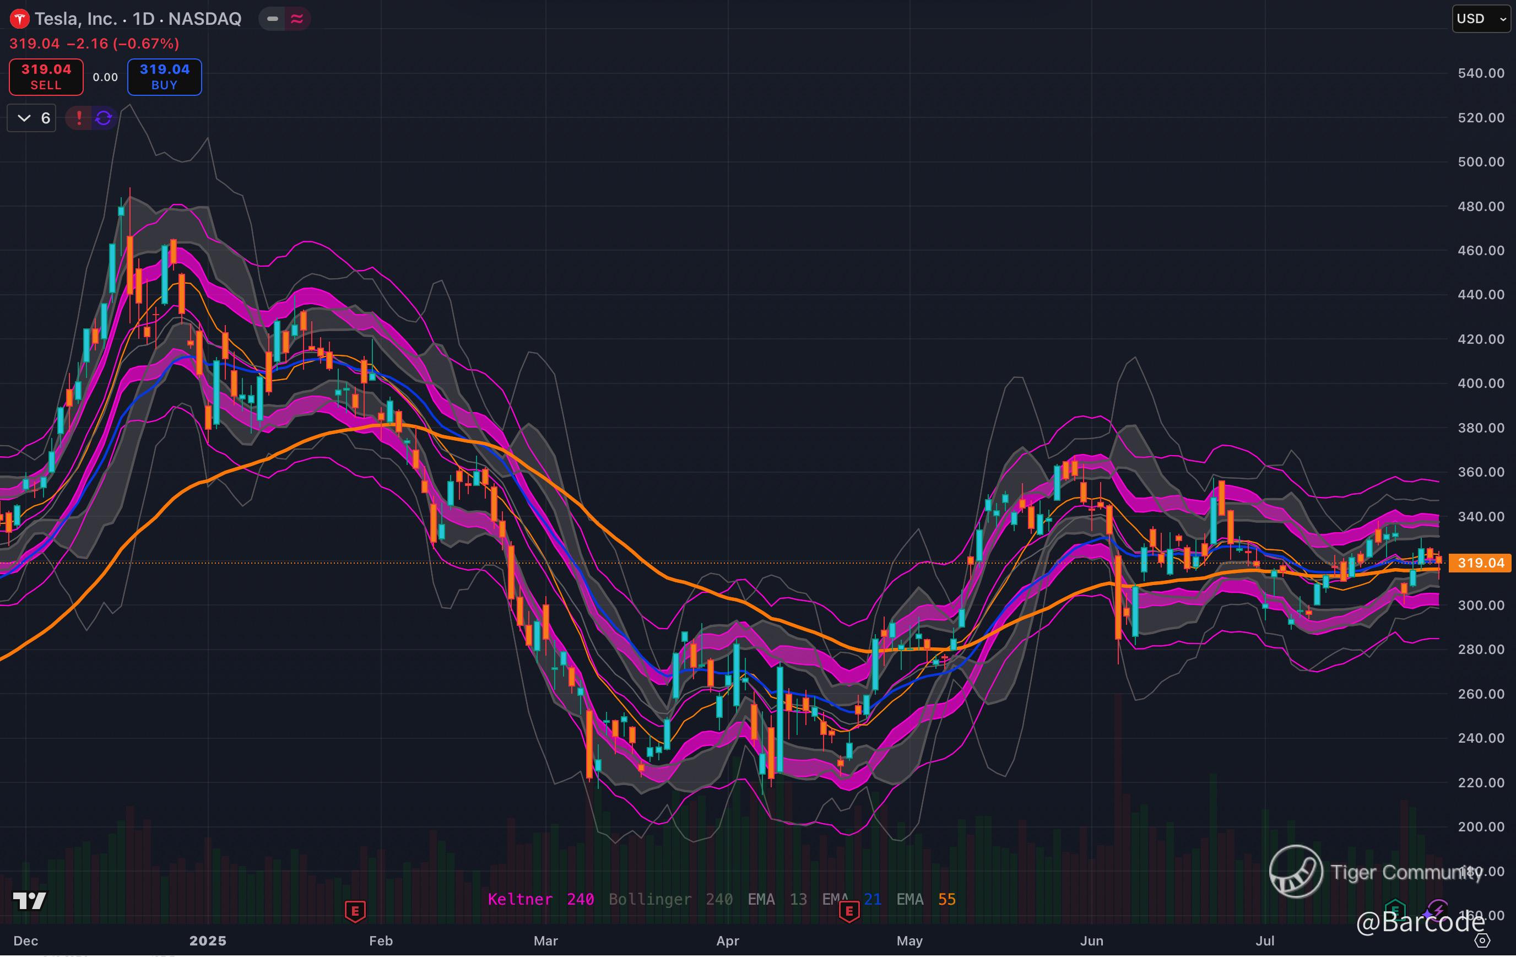Click the gray dash indicator pill
The height and width of the screenshot is (957, 1516).
pyautogui.click(x=273, y=19)
